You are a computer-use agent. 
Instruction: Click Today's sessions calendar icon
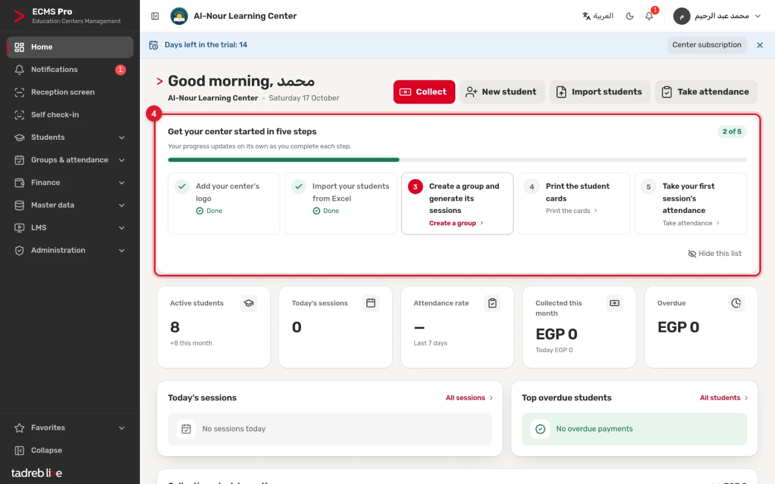click(x=371, y=303)
